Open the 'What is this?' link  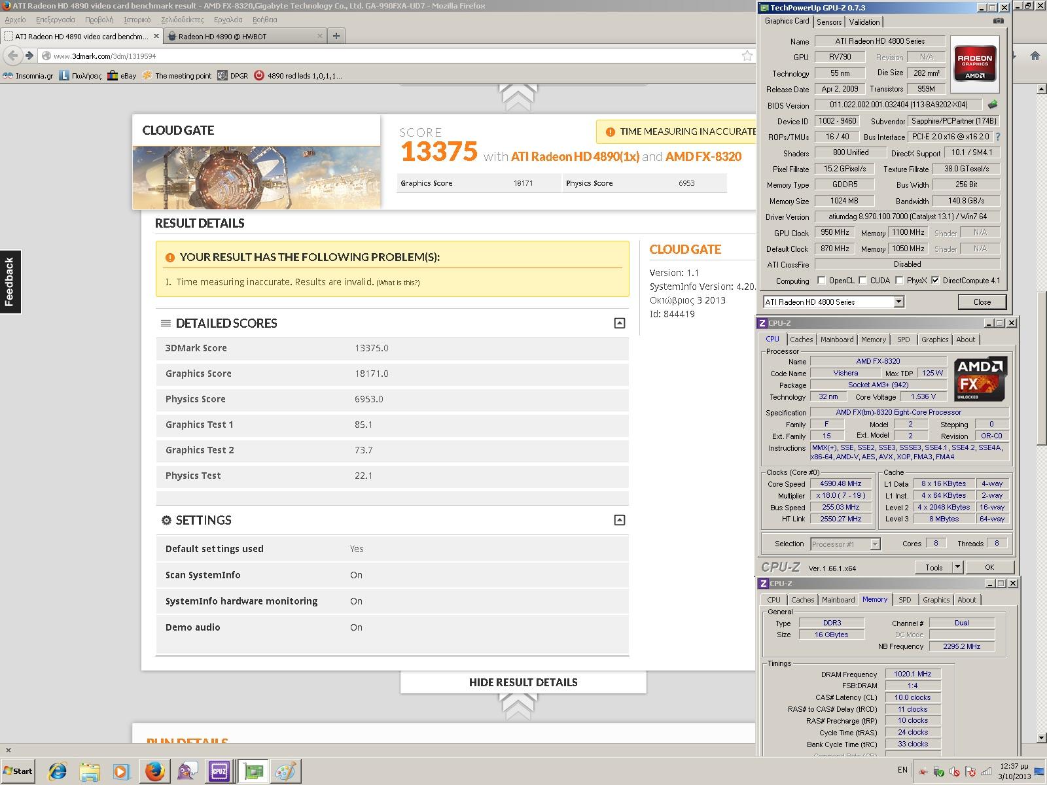[398, 283]
